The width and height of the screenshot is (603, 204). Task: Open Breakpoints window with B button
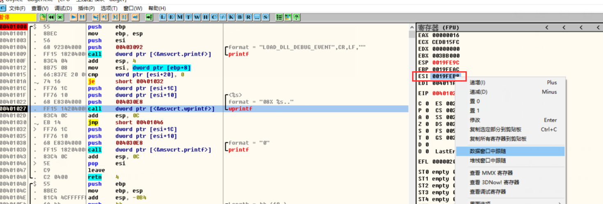pos(240,17)
